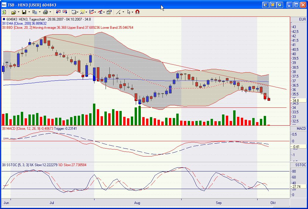Click the current price label 34.8
Image resolution: width=308 pixels, height=209 pixels.
(298, 100)
